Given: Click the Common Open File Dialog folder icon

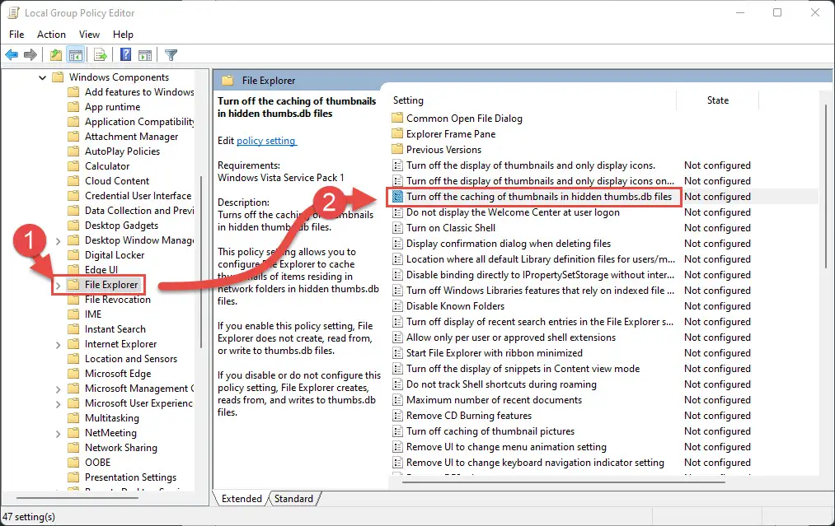Looking at the screenshot, I should click(397, 118).
